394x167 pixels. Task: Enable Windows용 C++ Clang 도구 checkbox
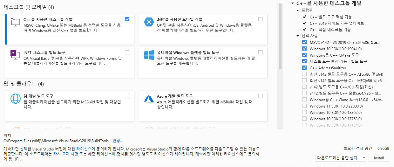(304, 100)
